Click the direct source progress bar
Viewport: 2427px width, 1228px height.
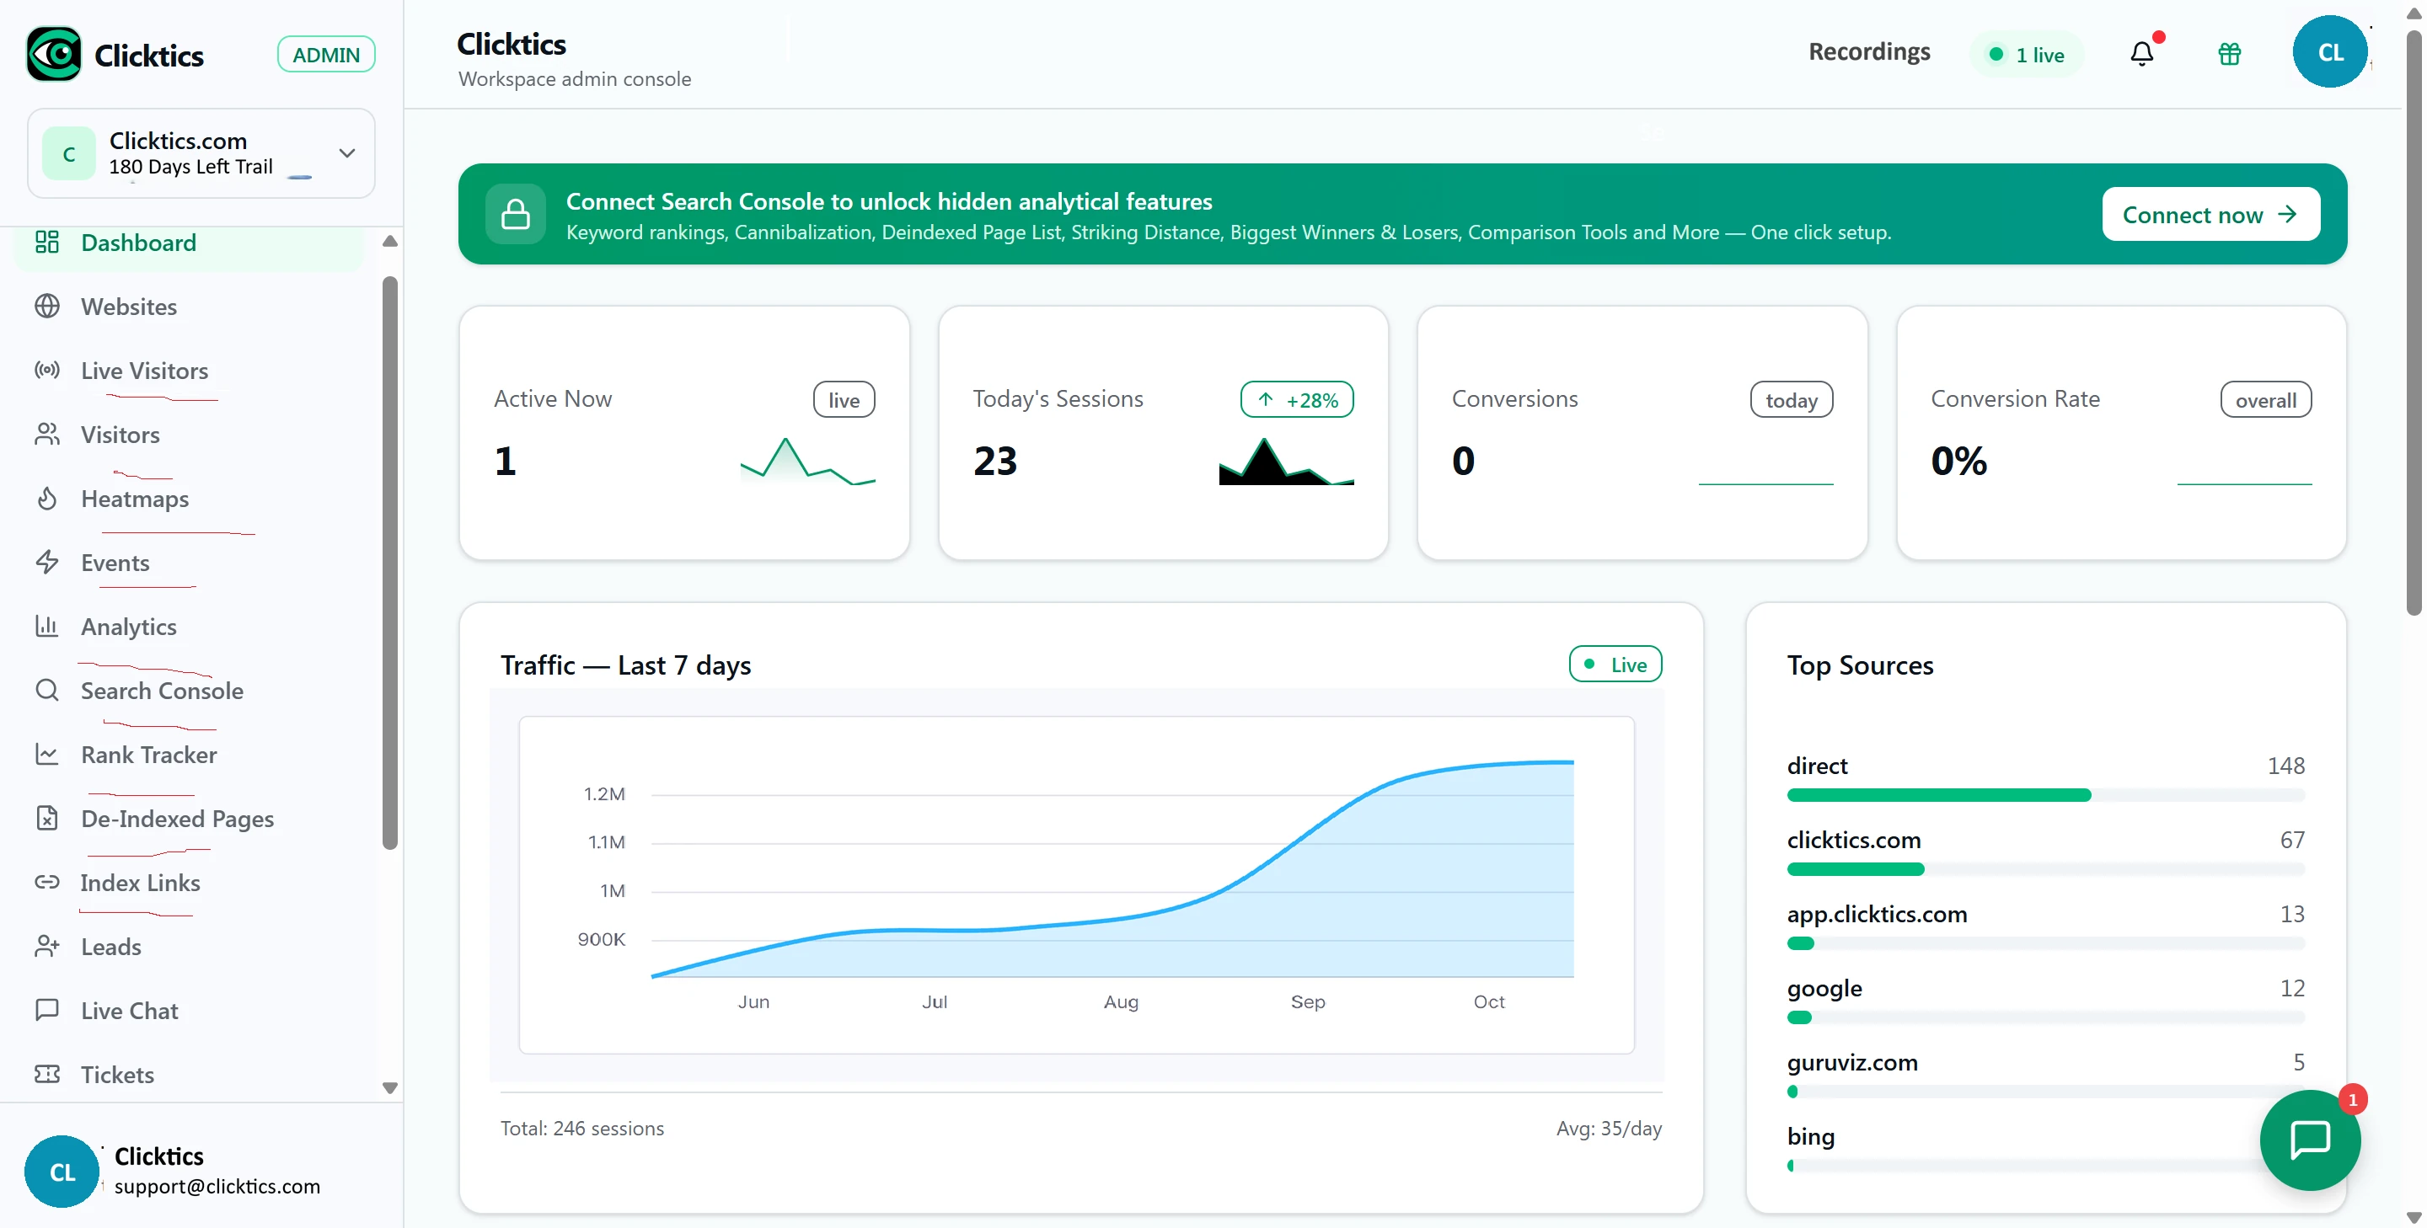tap(2045, 796)
